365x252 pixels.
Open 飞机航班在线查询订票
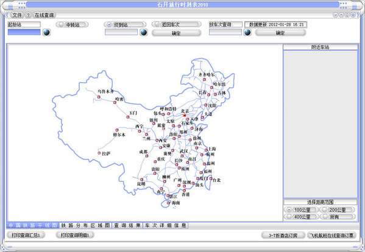pos(331,236)
